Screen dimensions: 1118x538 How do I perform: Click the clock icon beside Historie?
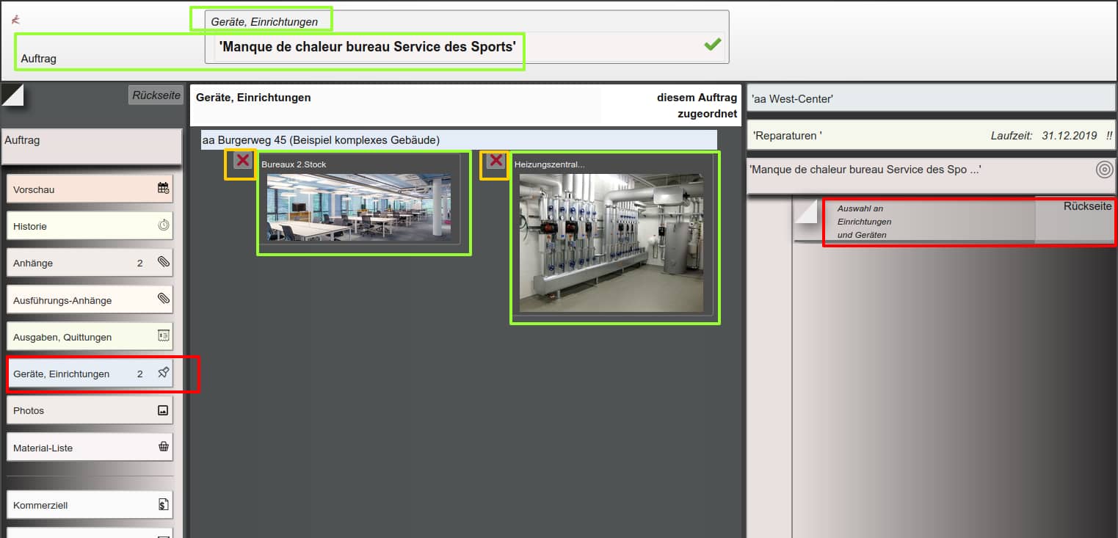click(x=163, y=226)
